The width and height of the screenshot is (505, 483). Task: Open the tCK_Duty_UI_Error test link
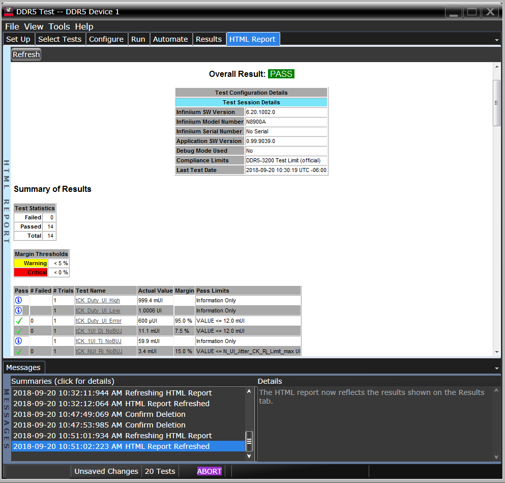tap(98, 321)
